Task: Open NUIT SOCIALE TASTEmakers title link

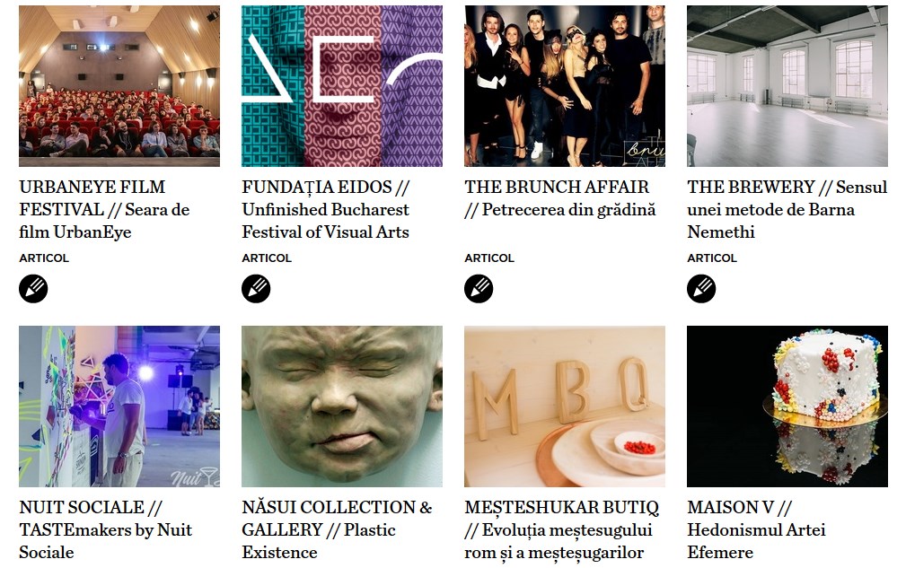Action: (106, 530)
